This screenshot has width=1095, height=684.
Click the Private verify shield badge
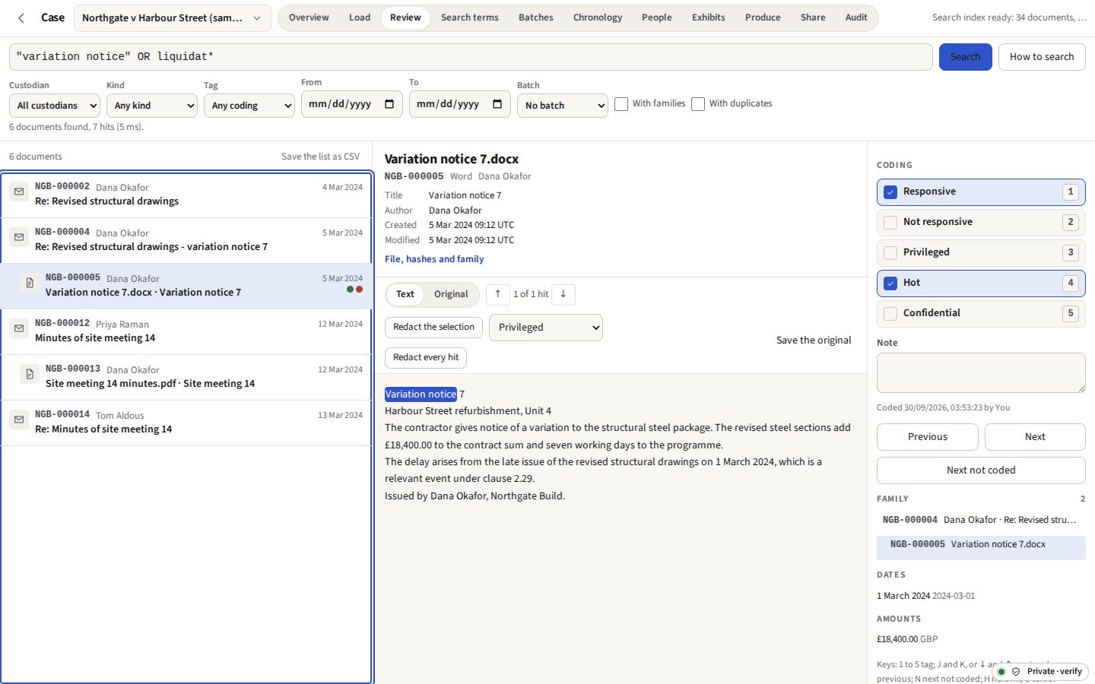click(1041, 671)
